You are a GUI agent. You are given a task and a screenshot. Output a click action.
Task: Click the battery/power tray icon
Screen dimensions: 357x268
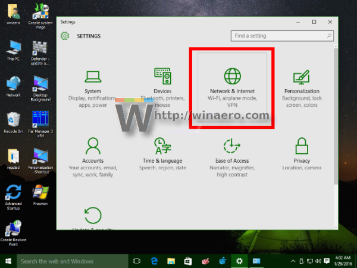tap(302, 261)
